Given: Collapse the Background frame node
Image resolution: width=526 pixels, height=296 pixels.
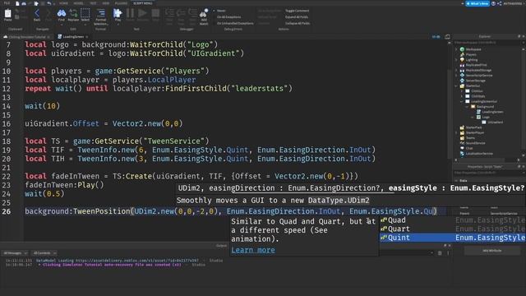Looking at the screenshot, I should [x=467, y=107].
